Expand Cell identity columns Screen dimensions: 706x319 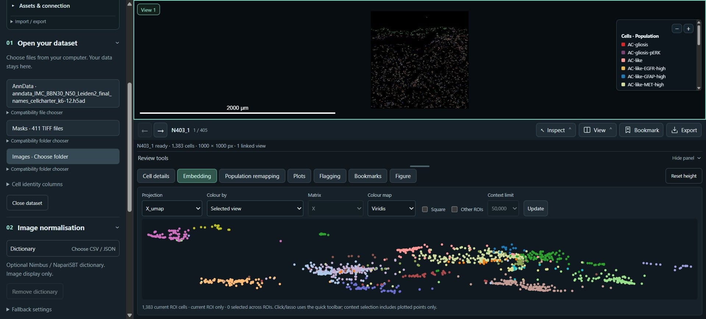click(35, 184)
